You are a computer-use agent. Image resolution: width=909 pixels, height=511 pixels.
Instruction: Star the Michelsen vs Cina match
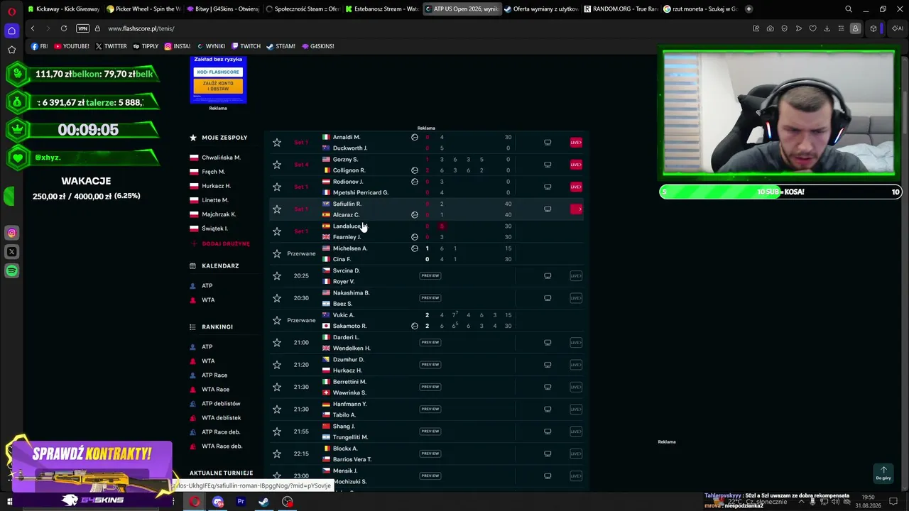click(277, 253)
